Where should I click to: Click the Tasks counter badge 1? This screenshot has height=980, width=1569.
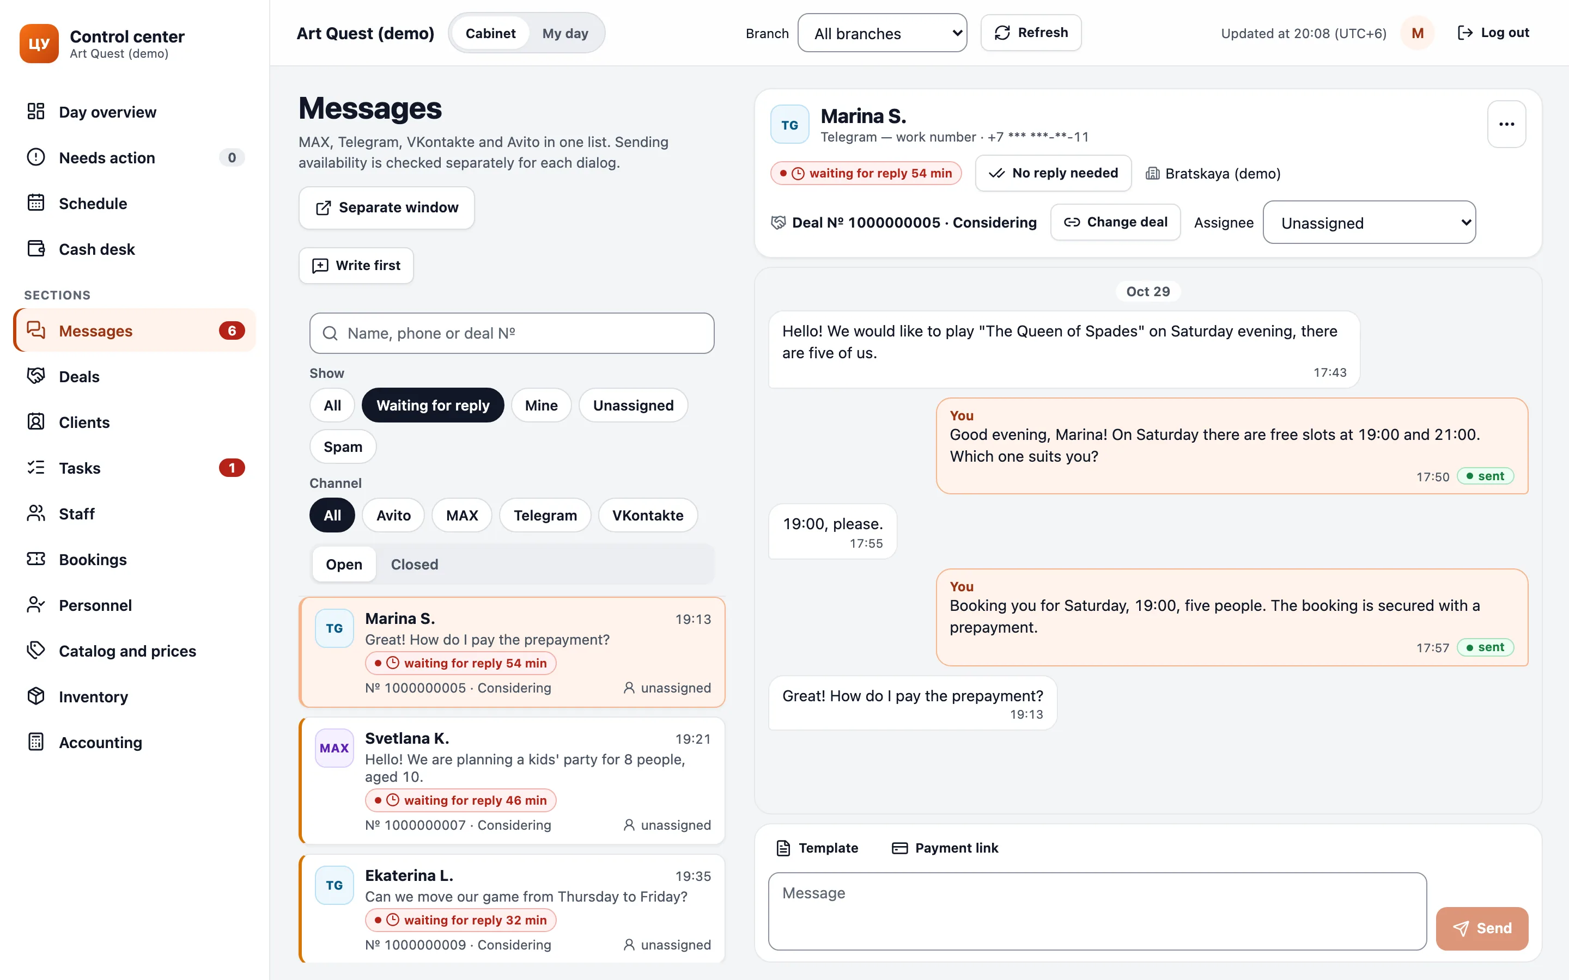coord(232,468)
